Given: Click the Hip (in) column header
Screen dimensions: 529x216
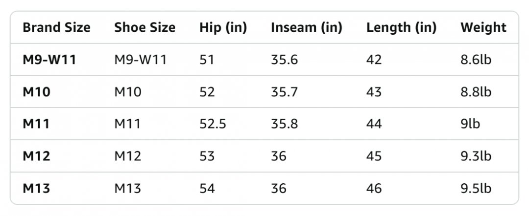Looking at the screenshot, I should pyautogui.click(x=223, y=27).
